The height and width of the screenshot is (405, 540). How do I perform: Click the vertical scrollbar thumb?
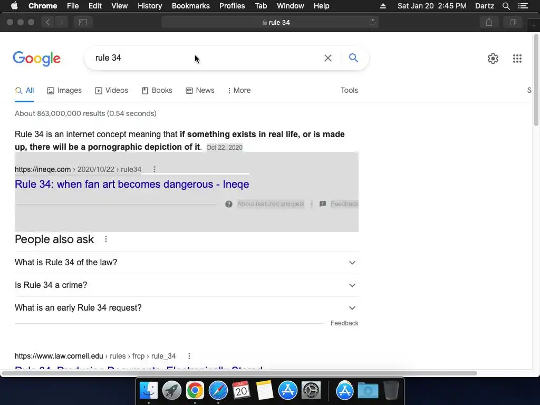click(x=536, y=80)
